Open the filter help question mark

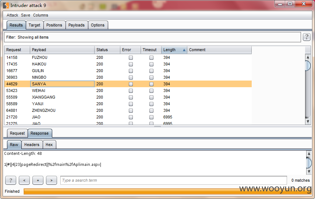307,37
